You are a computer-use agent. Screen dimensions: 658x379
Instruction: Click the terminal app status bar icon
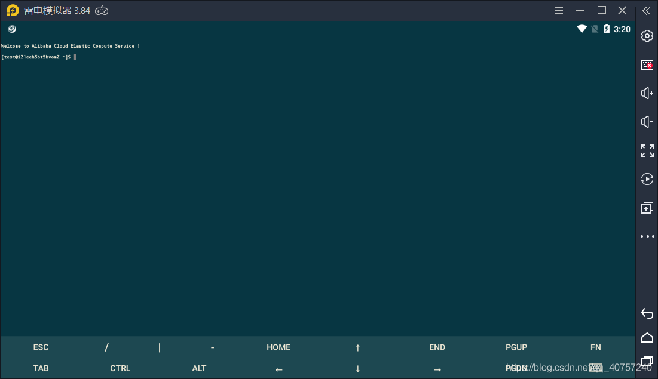pos(11,29)
